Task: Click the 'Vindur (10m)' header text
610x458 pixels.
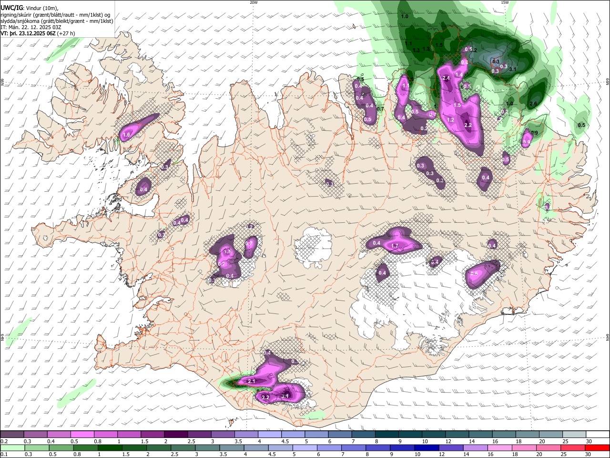Action: (x=42, y=8)
